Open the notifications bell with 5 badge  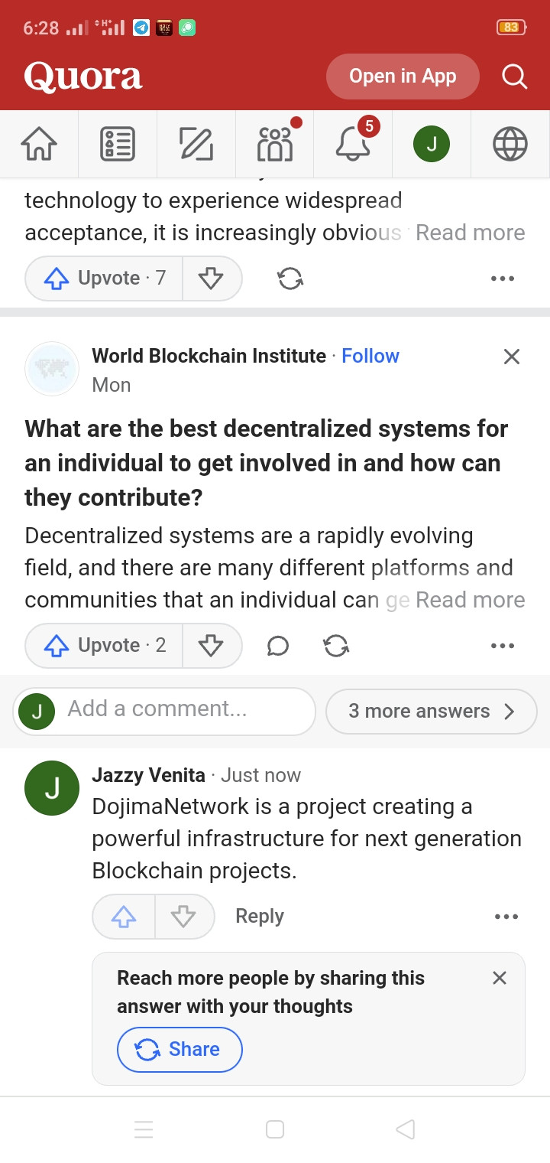(x=354, y=144)
